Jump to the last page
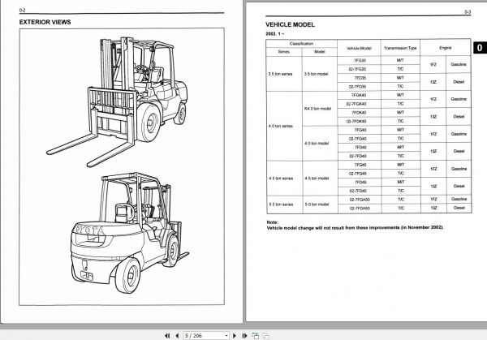The height and width of the screenshot is (340, 487). coord(244,336)
